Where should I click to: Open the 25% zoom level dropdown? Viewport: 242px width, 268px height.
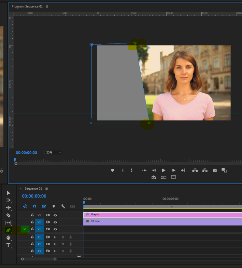[54, 152]
